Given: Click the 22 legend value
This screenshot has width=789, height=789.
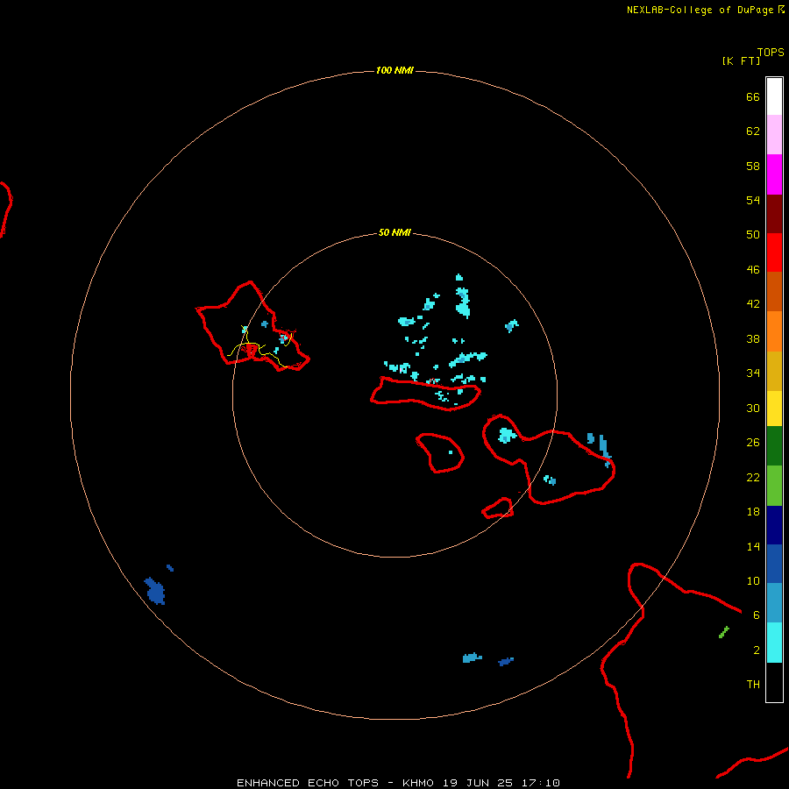Looking at the screenshot, I should coord(753,477).
